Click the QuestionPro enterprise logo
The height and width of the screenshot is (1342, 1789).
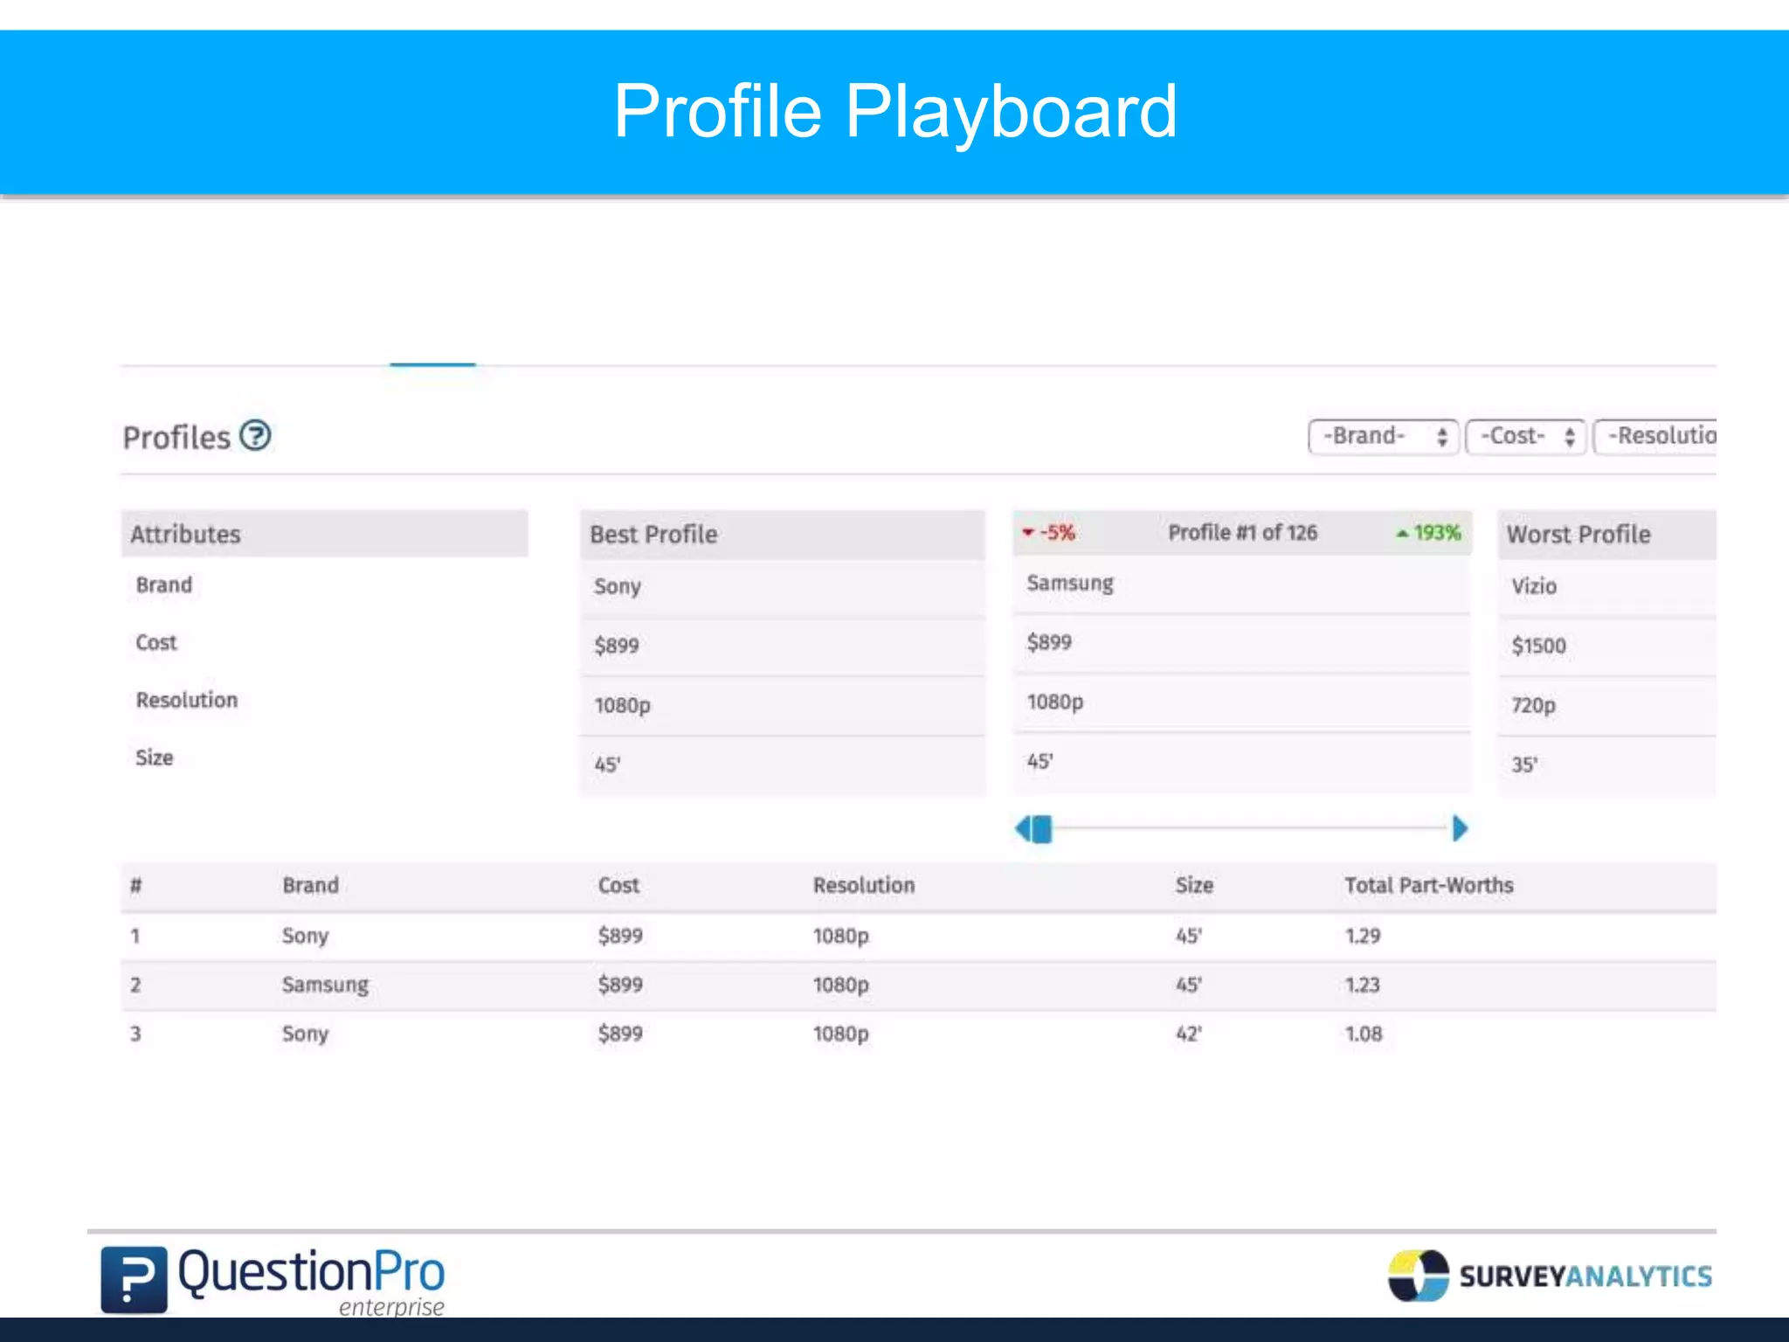point(273,1280)
